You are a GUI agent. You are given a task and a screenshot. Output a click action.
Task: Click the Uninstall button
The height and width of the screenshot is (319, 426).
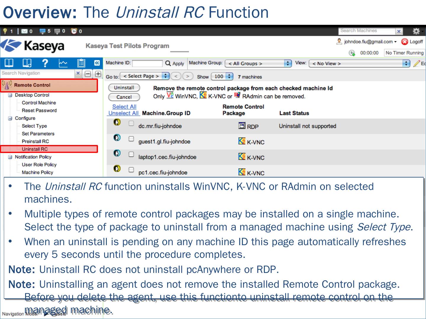pyautogui.click(x=124, y=88)
